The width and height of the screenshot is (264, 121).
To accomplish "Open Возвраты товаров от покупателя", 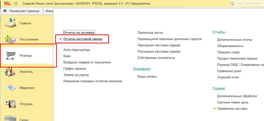I will 87,62.
